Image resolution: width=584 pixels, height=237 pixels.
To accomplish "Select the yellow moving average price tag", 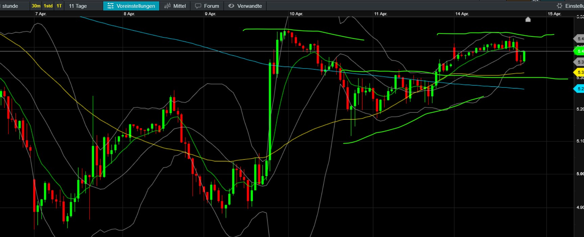I will click(579, 72).
